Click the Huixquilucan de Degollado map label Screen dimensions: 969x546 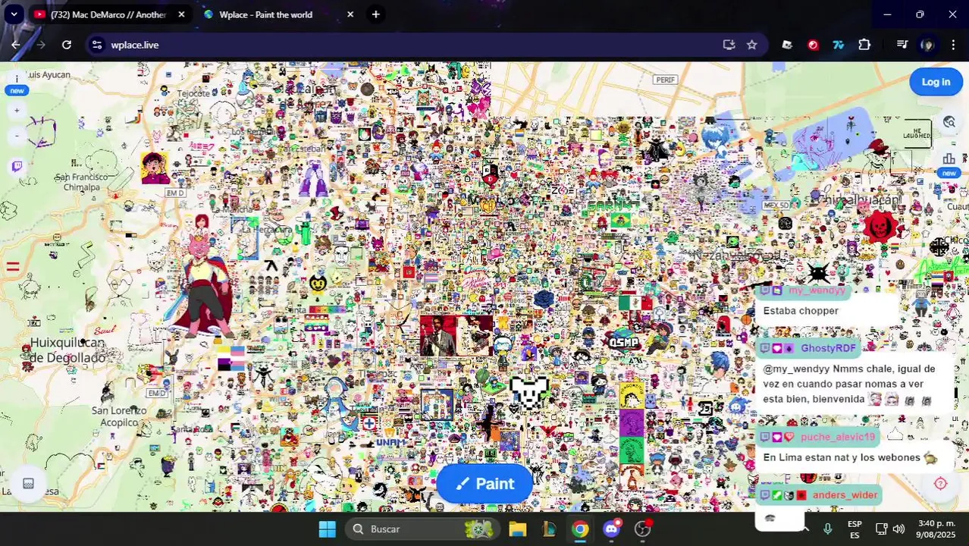[67, 350]
